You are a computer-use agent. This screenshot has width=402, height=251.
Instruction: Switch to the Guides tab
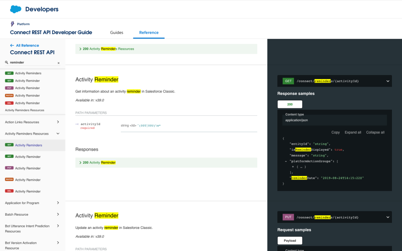(x=117, y=33)
